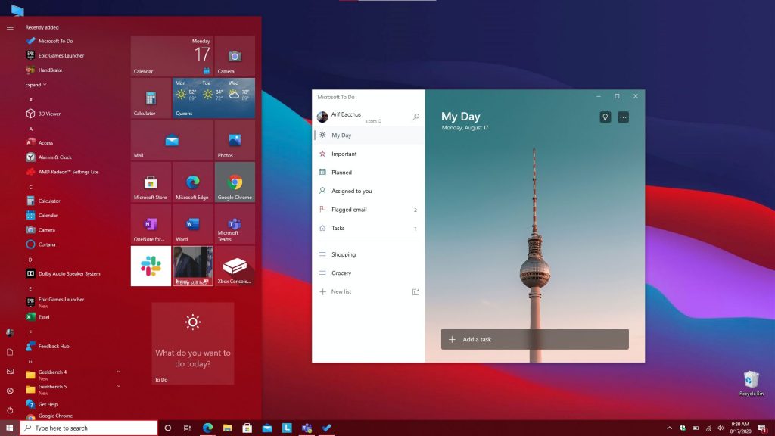
Task: Open Alarms & Clock
Action: [49, 157]
